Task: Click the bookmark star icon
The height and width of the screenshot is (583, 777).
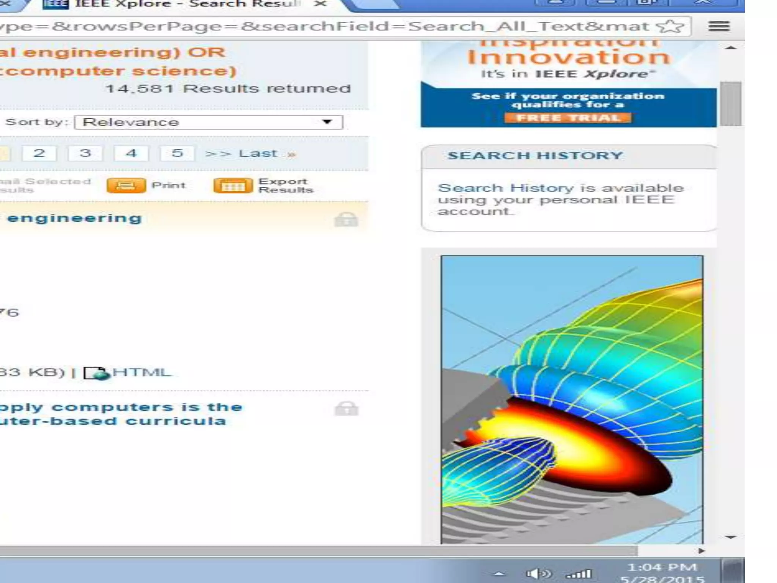Action: tap(670, 26)
